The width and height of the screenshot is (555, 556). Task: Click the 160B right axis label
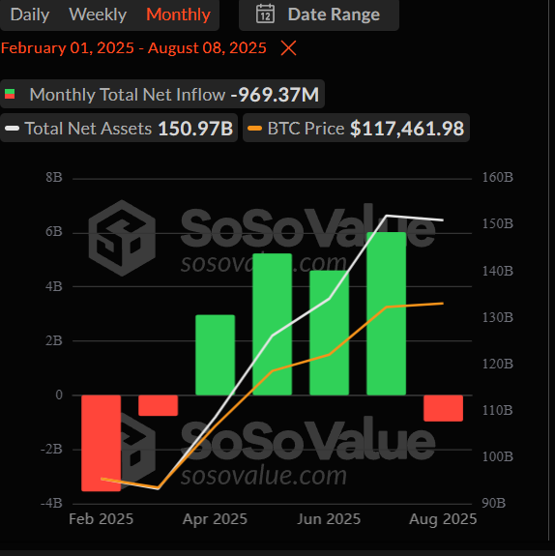pos(498,177)
